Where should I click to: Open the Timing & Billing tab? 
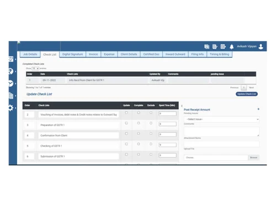[x=220, y=54]
